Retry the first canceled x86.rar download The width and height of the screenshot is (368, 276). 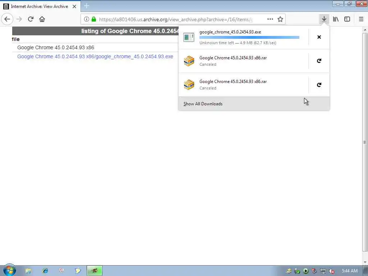(x=319, y=61)
